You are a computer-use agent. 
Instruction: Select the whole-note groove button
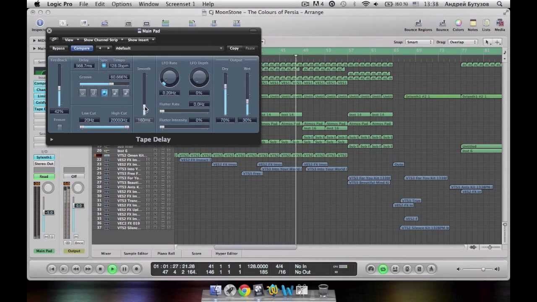(83, 93)
